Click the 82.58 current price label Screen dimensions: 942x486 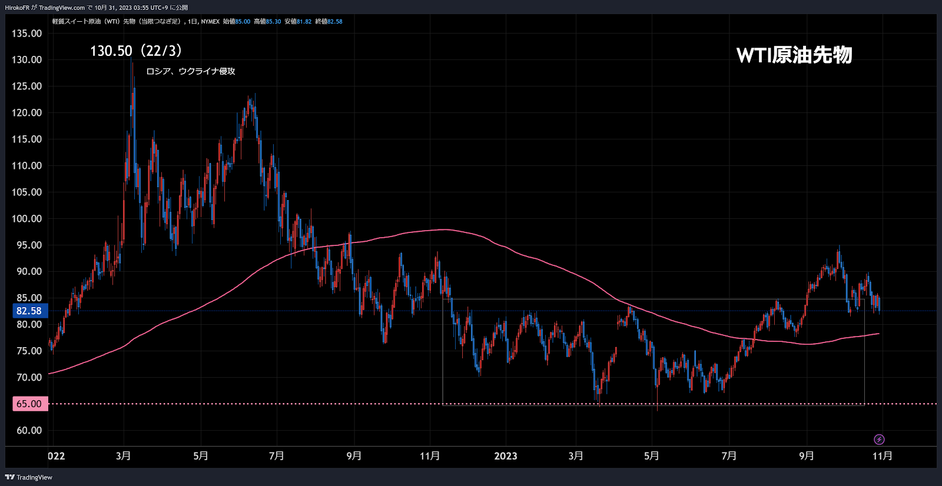(29, 311)
